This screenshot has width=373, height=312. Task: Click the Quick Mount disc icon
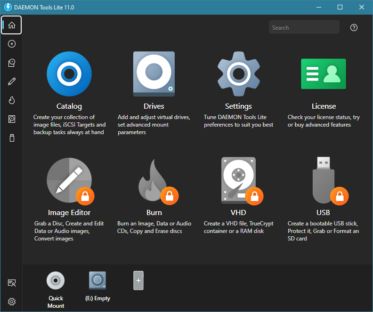[56, 280]
